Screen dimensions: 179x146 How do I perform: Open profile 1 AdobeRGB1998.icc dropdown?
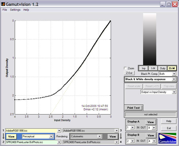click(x=33, y=131)
